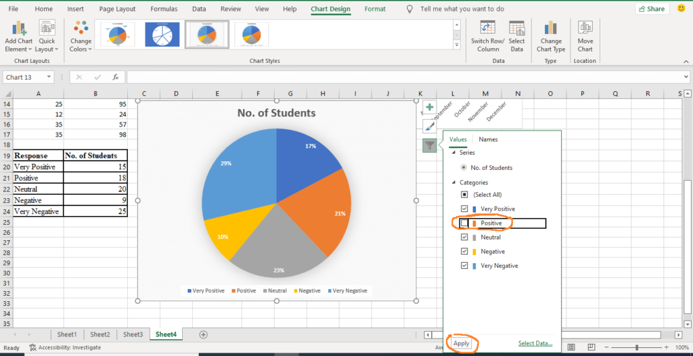
Task: Select cell containing Very Positive
Action: [39, 166]
